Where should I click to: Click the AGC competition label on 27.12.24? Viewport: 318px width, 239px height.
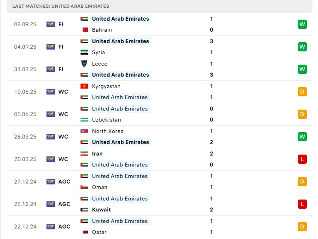[64, 182]
